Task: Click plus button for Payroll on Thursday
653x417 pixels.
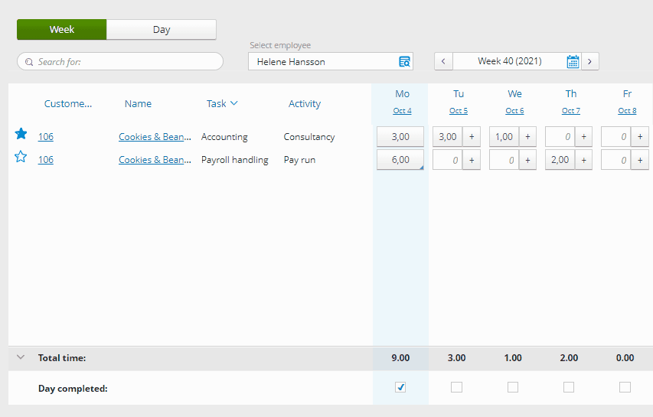Action: [584, 160]
